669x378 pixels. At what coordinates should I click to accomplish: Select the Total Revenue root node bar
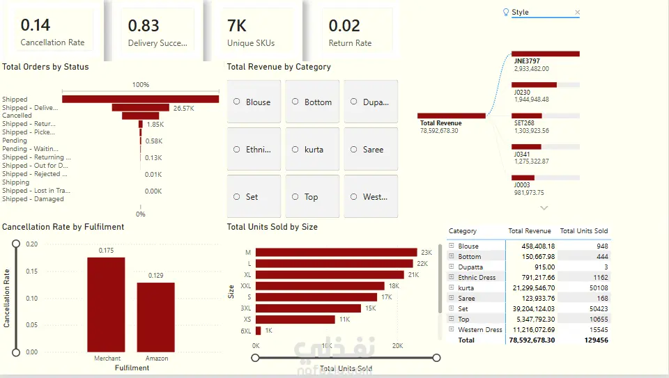point(452,116)
